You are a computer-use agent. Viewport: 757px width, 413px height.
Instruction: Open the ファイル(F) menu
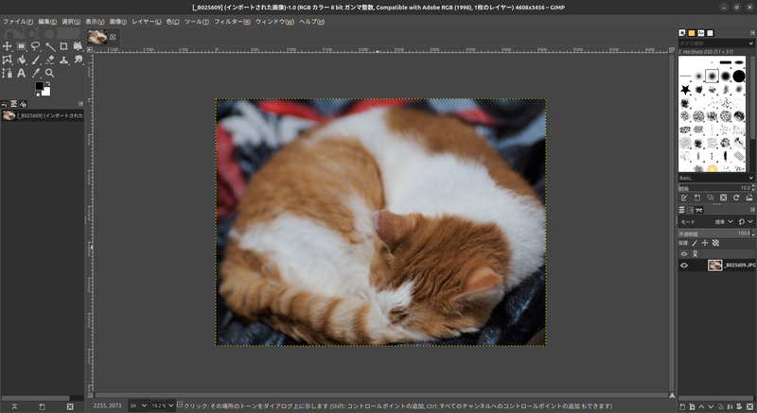(18, 22)
